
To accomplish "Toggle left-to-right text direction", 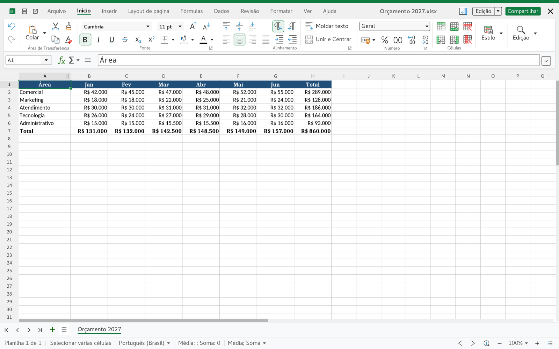I will point(278,26).
